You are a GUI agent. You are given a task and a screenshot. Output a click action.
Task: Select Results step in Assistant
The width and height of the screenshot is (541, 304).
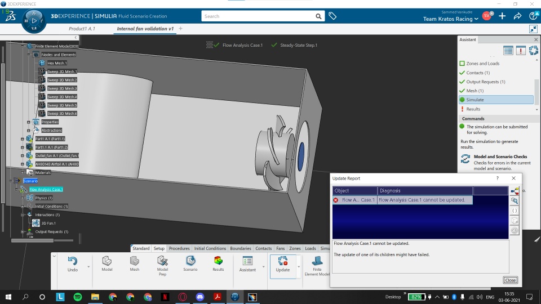click(x=473, y=109)
